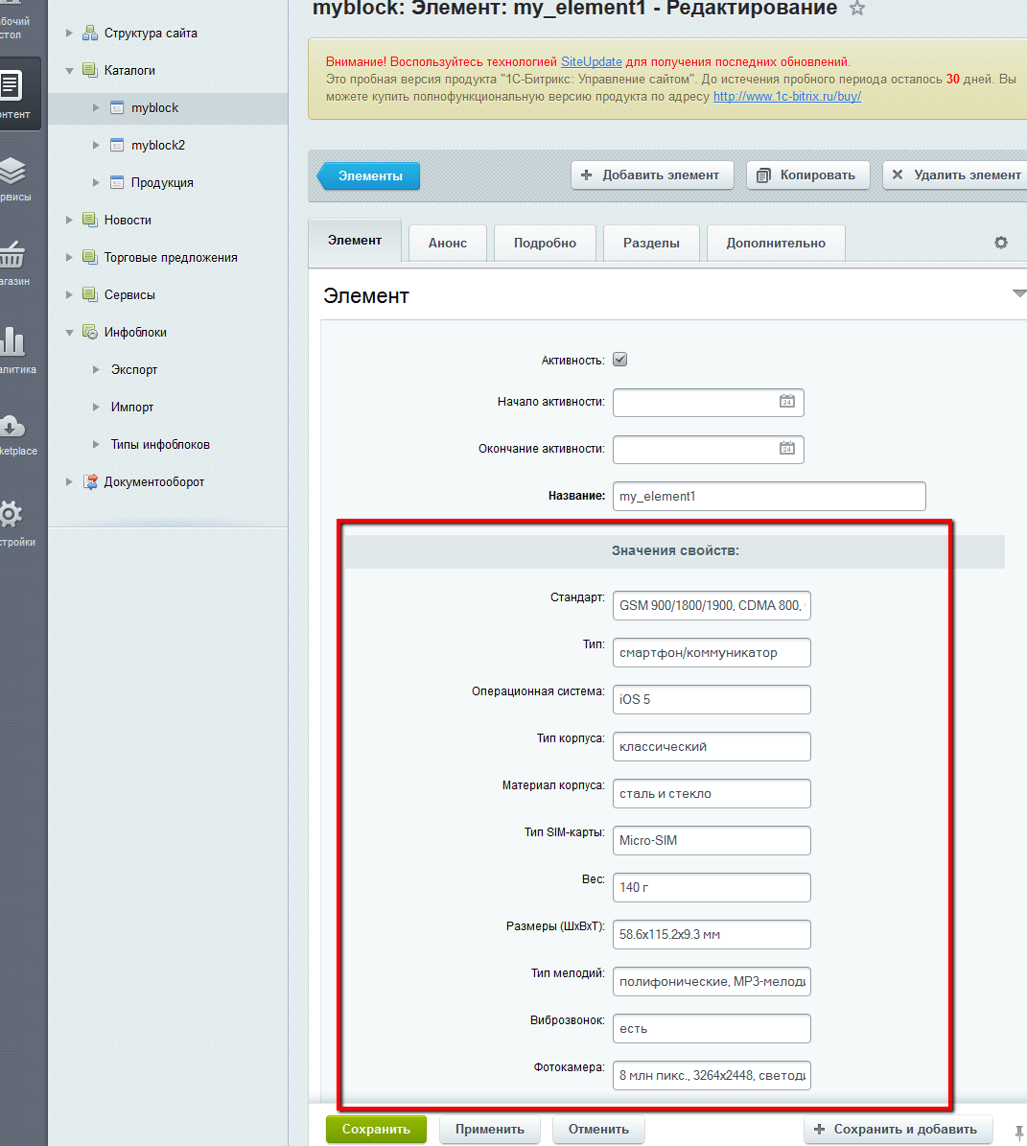Go back to Элементы list
The width and height of the screenshot is (1027, 1146).
368,176
